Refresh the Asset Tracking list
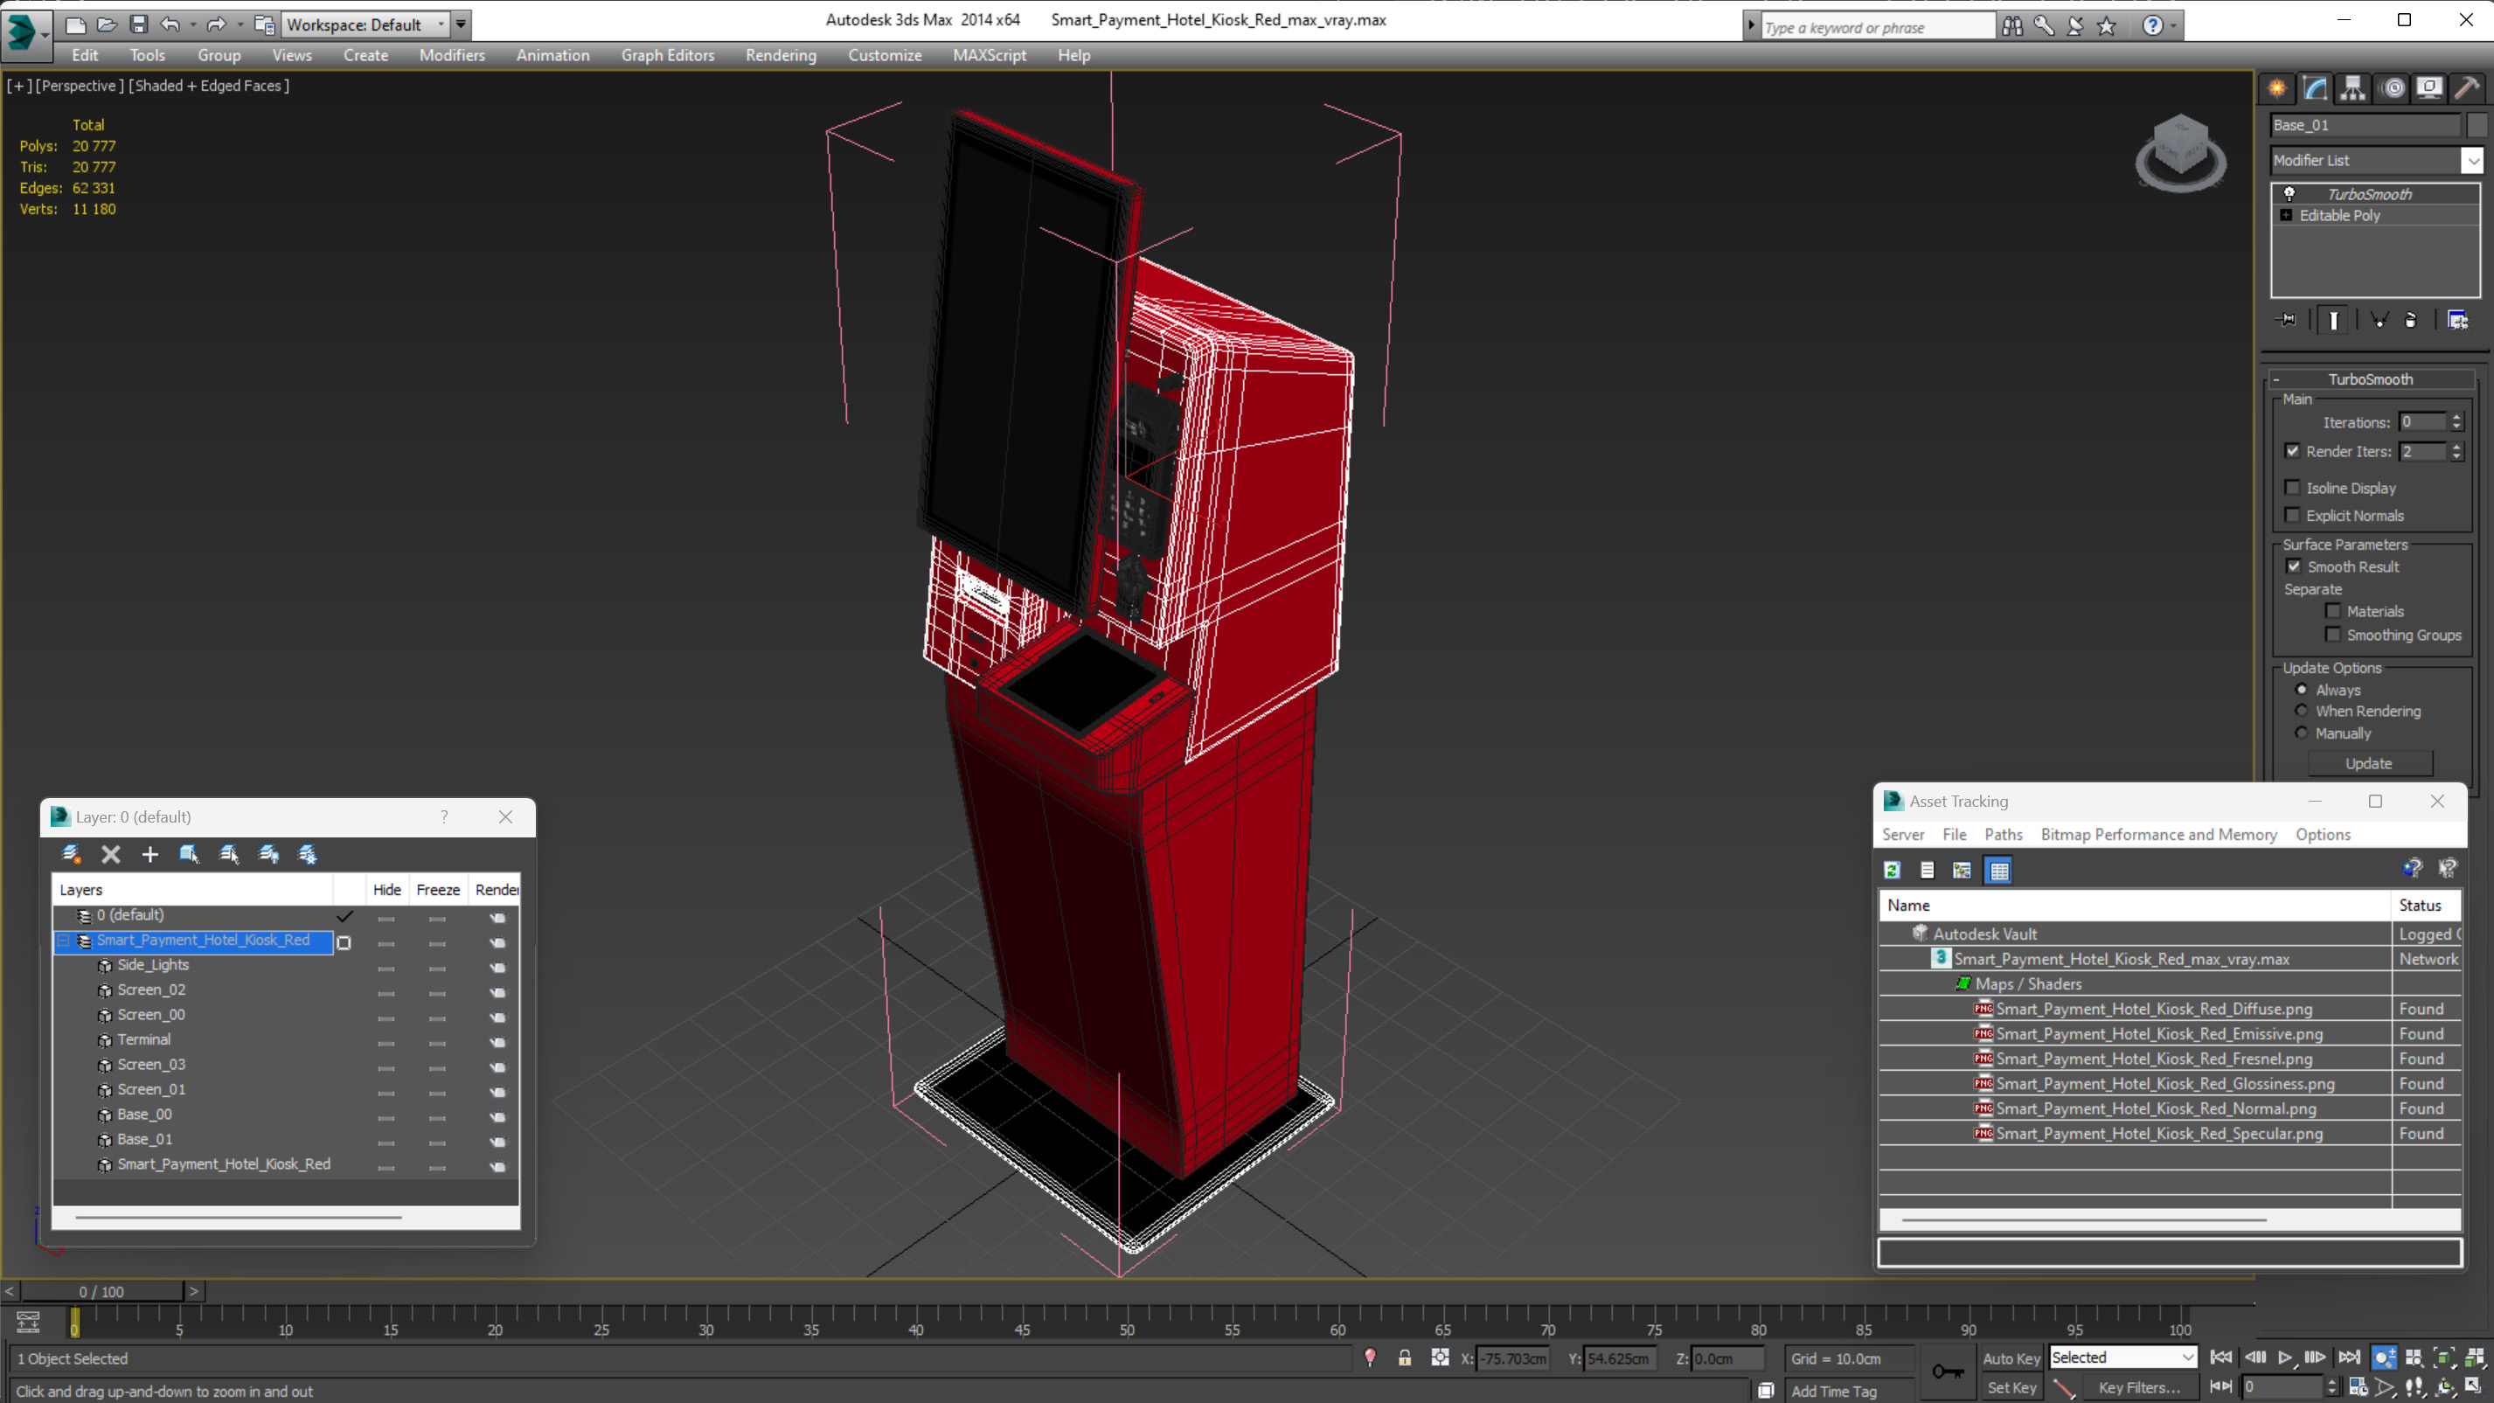The width and height of the screenshot is (2494, 1403). pos(1892,871)
